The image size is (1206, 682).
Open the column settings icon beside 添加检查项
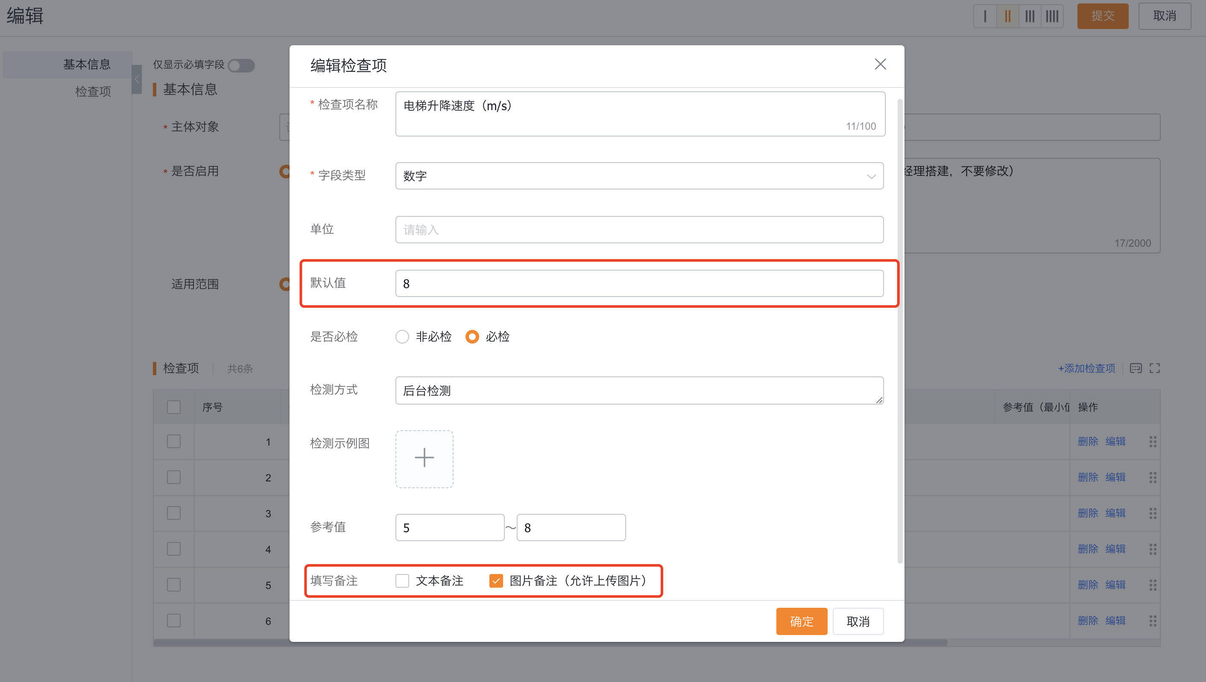1136,368
